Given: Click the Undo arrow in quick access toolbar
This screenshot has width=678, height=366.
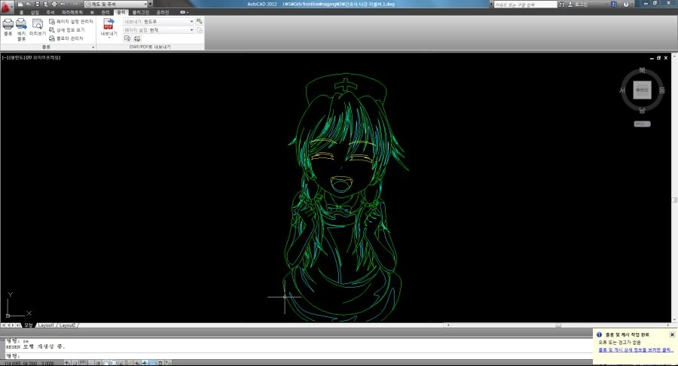Looking at the screenshot, I should [x=63, y=4].
